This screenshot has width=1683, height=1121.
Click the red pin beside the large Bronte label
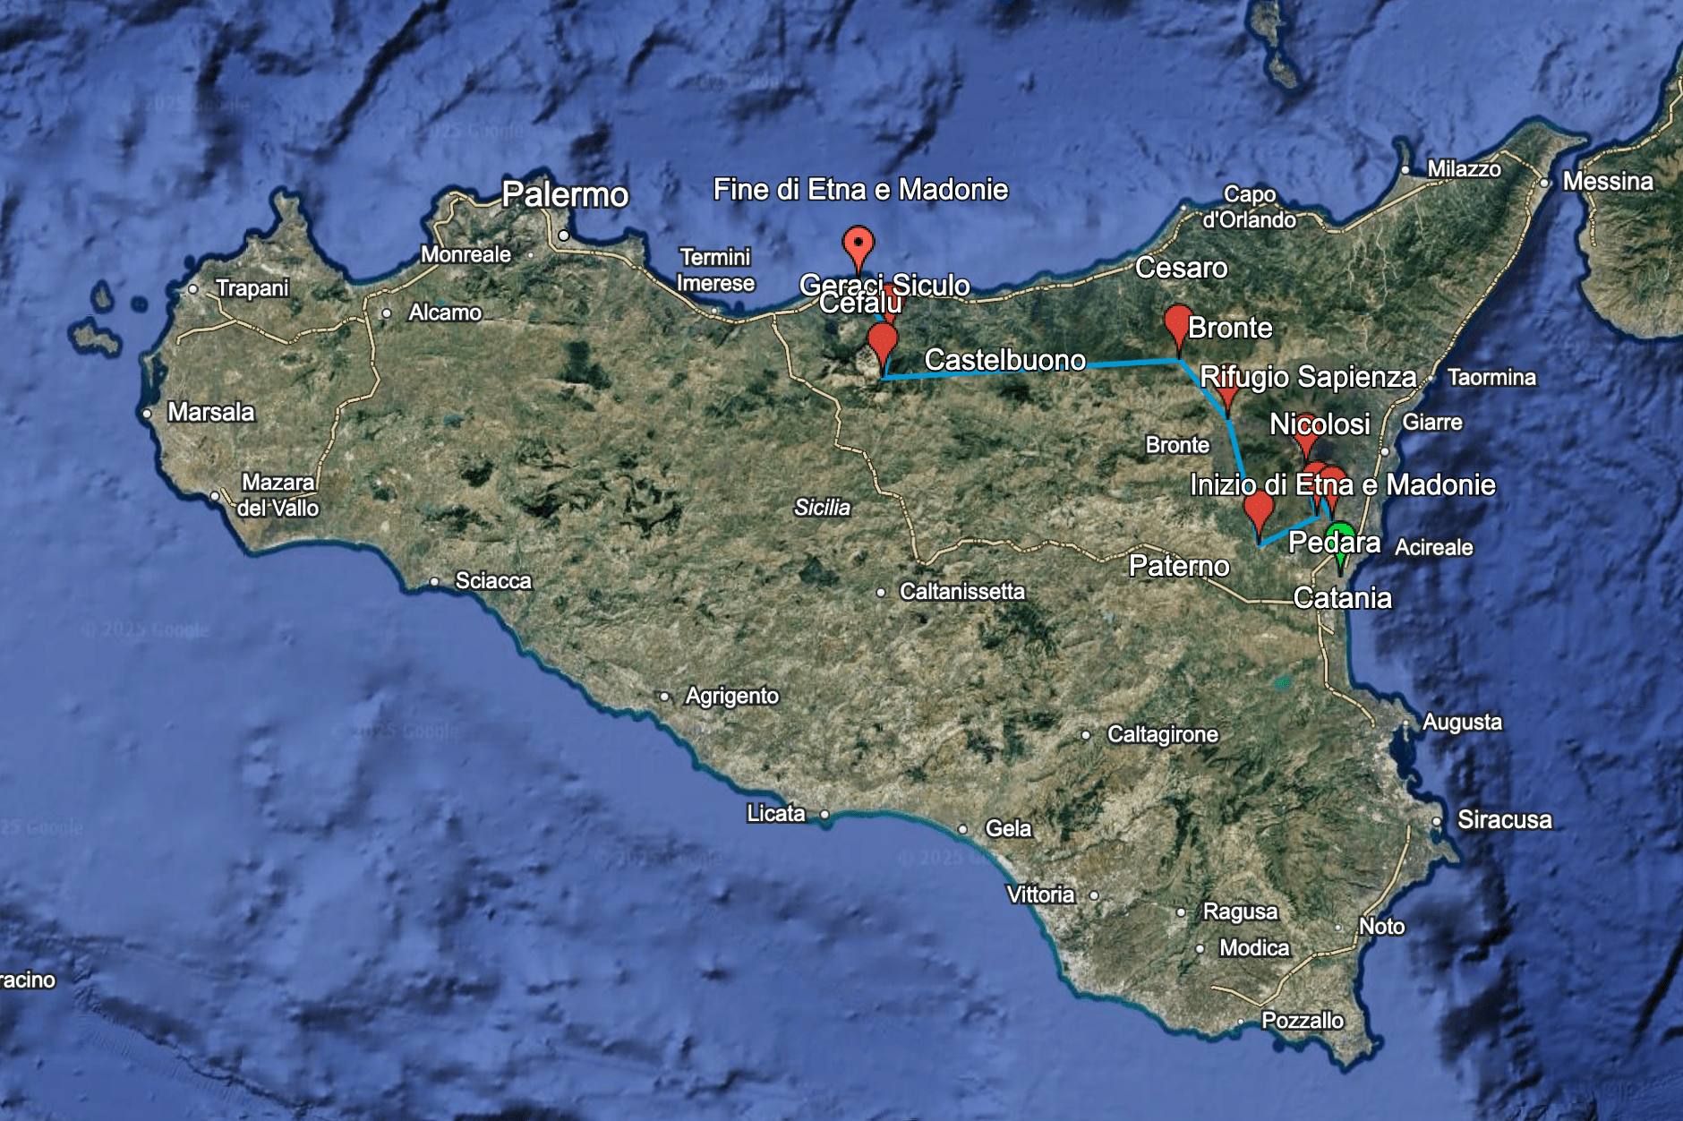1177,322
